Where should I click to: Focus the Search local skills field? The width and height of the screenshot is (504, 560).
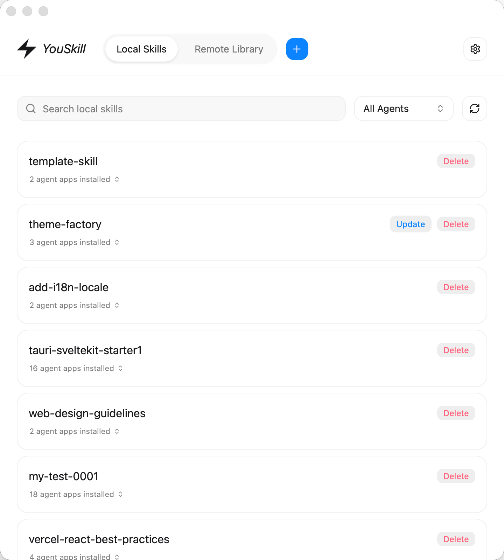coord(189,108)
